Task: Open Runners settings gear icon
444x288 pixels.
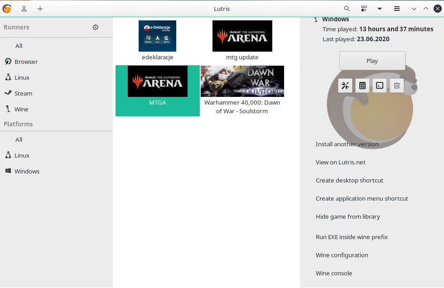Action: pos(96,27)
